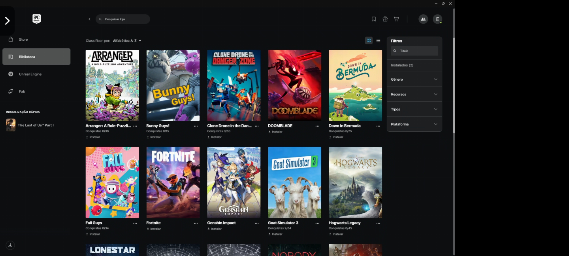Go back with the back arrow
This screenshot has width=569, height=256.
[89, 19]
